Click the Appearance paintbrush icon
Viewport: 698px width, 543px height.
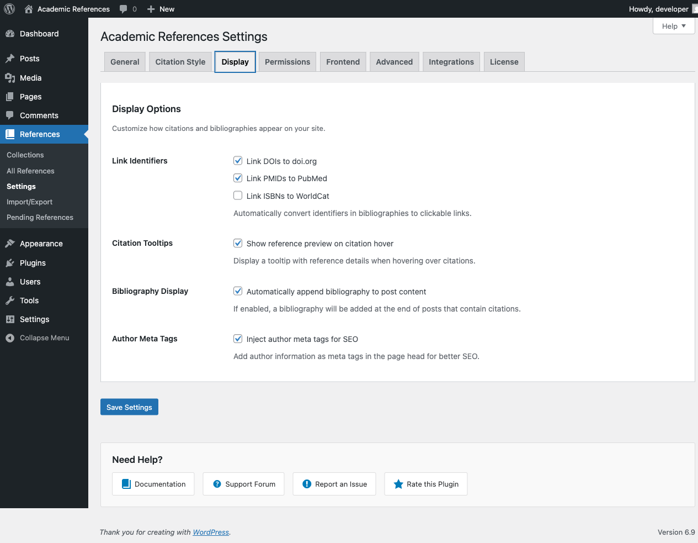10,244
